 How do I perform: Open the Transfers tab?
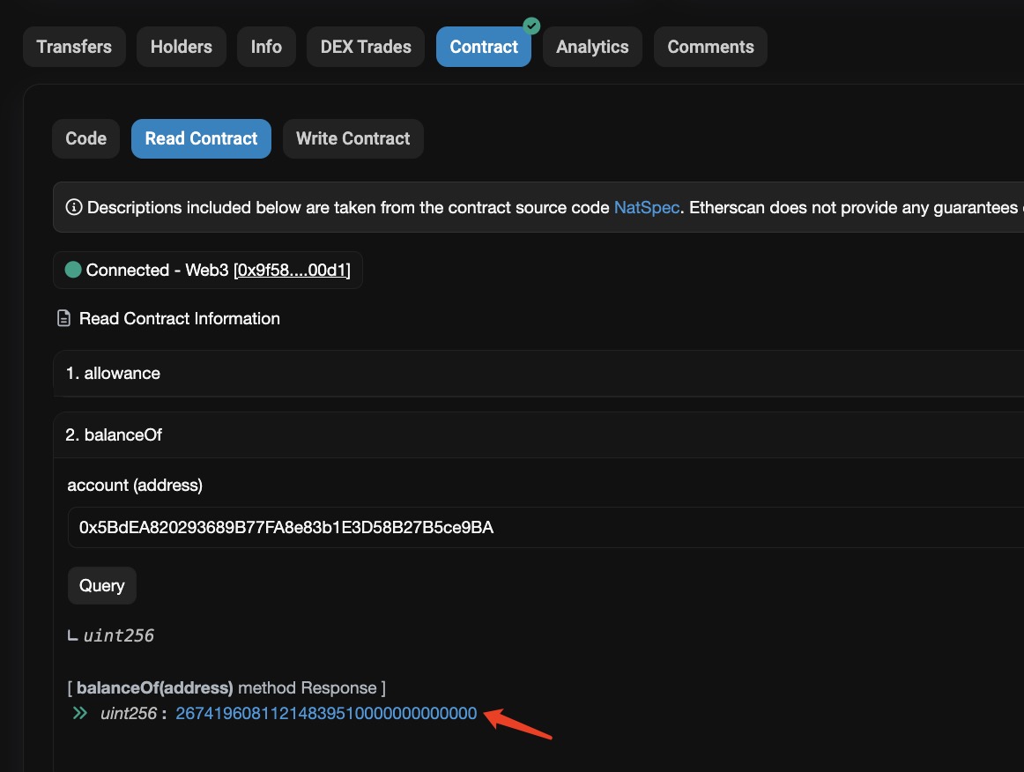(x=74, y=47)
